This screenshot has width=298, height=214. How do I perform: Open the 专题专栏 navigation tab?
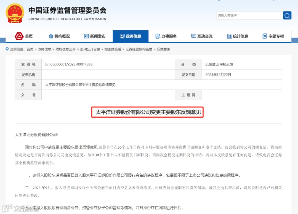click(273, 36)
